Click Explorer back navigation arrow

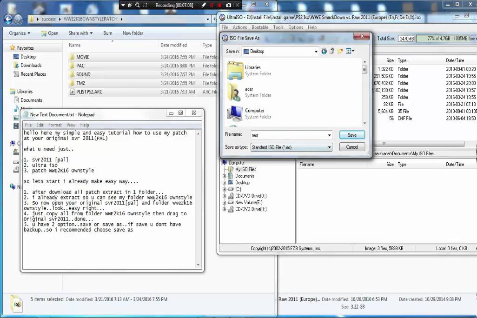8,19
